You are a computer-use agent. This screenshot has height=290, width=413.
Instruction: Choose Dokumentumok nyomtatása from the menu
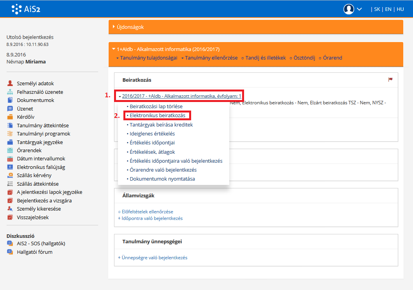pyautogui.click(x=162, y=179)
